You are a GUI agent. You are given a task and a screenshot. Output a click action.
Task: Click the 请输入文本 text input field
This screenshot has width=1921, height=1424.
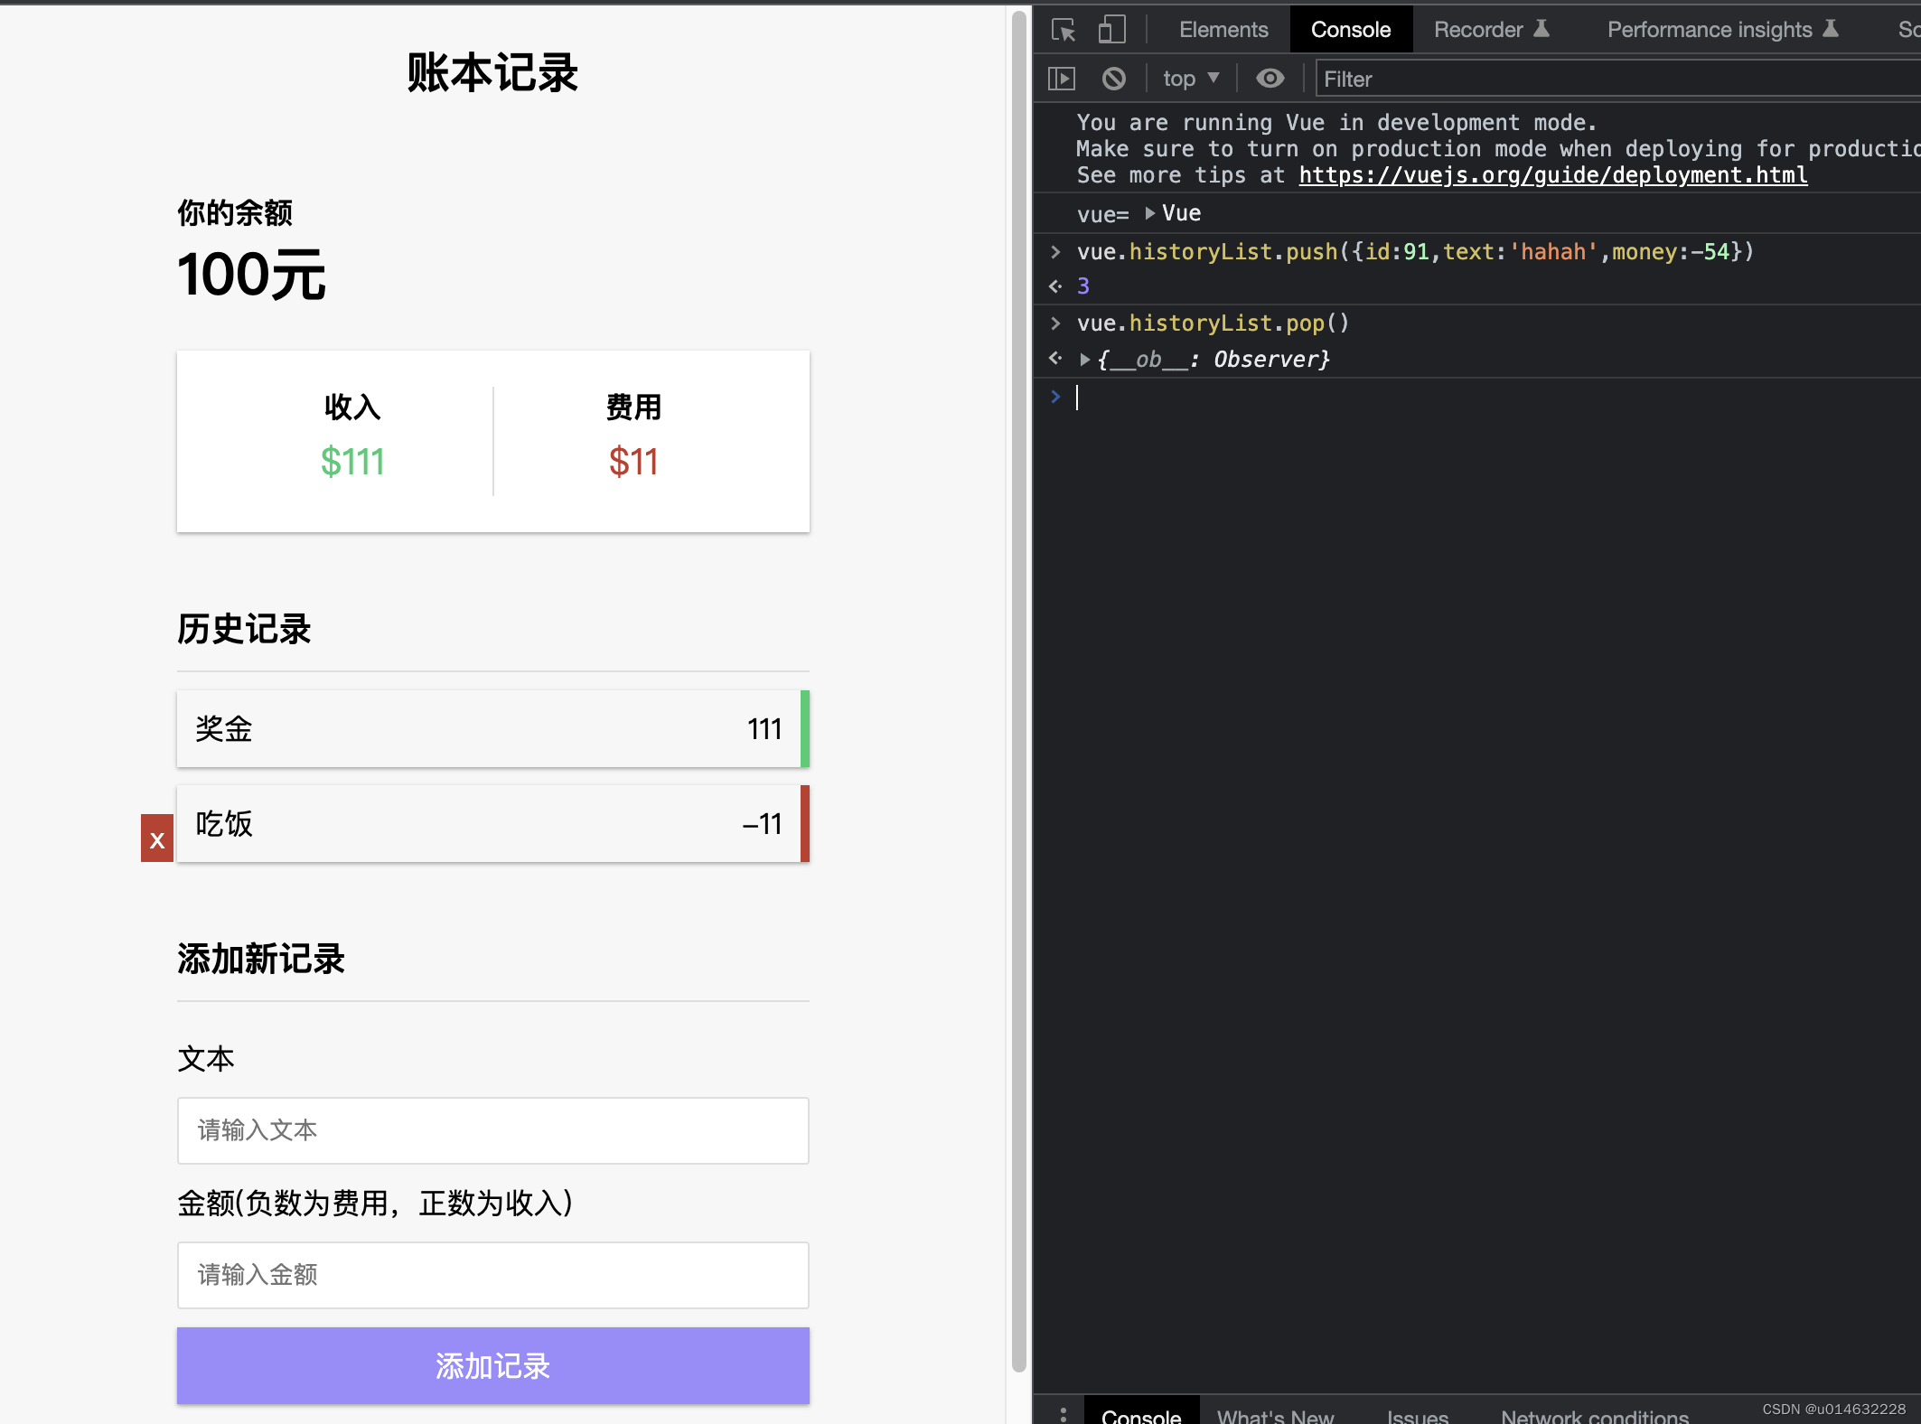click(x=493, y=1129)
